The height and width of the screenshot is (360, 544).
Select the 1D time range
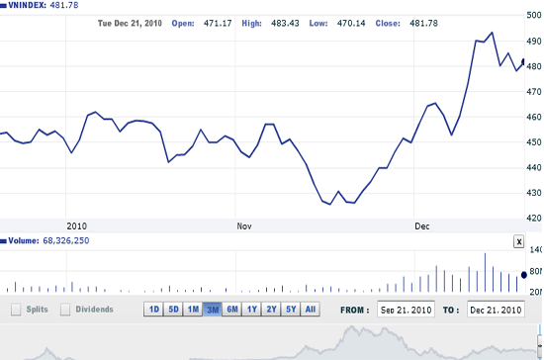153,309
